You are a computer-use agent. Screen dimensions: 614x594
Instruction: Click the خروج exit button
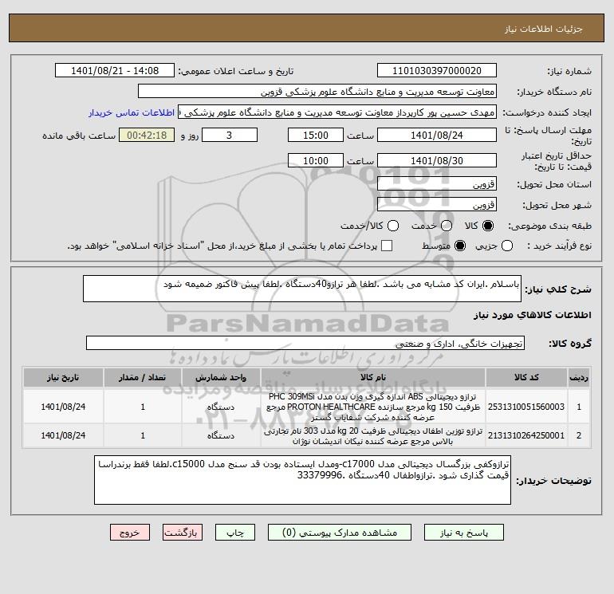click(x=130, y=533)
